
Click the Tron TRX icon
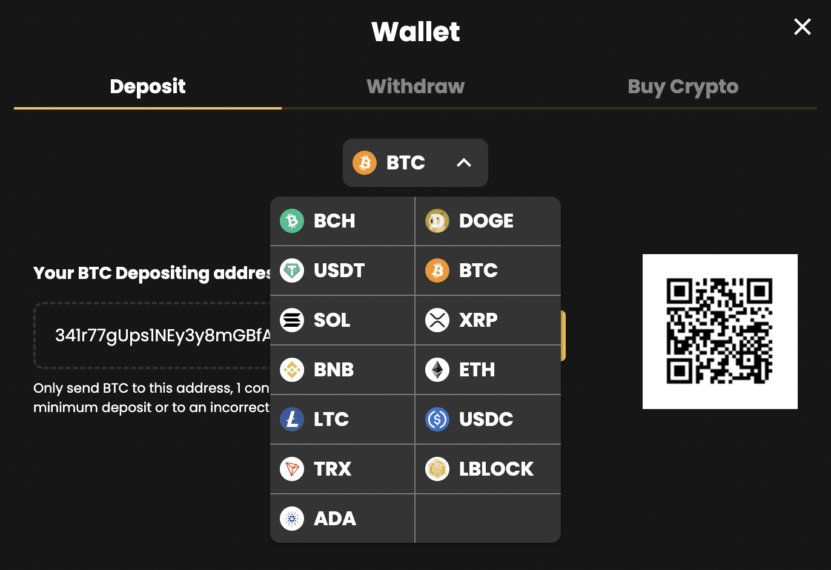(x=292, y=469)
